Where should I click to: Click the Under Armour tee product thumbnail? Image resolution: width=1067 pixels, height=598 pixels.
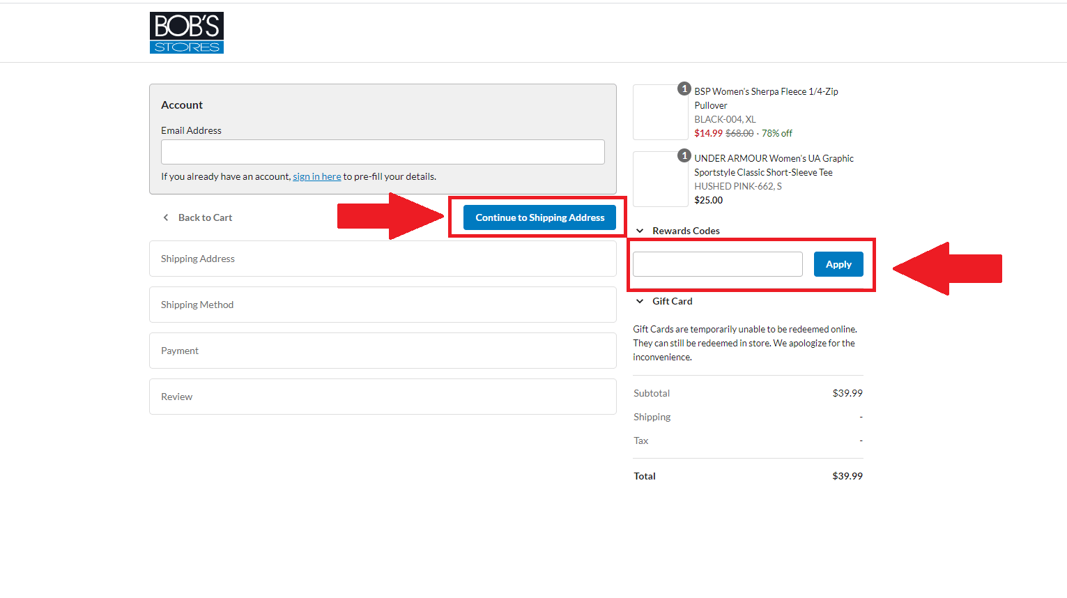[659, 180]
